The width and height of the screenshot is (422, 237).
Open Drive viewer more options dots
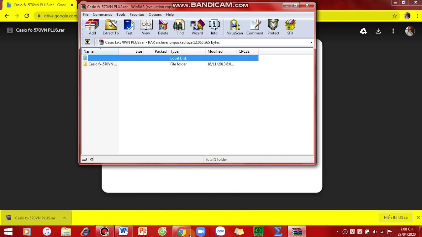tap(393, 31)
